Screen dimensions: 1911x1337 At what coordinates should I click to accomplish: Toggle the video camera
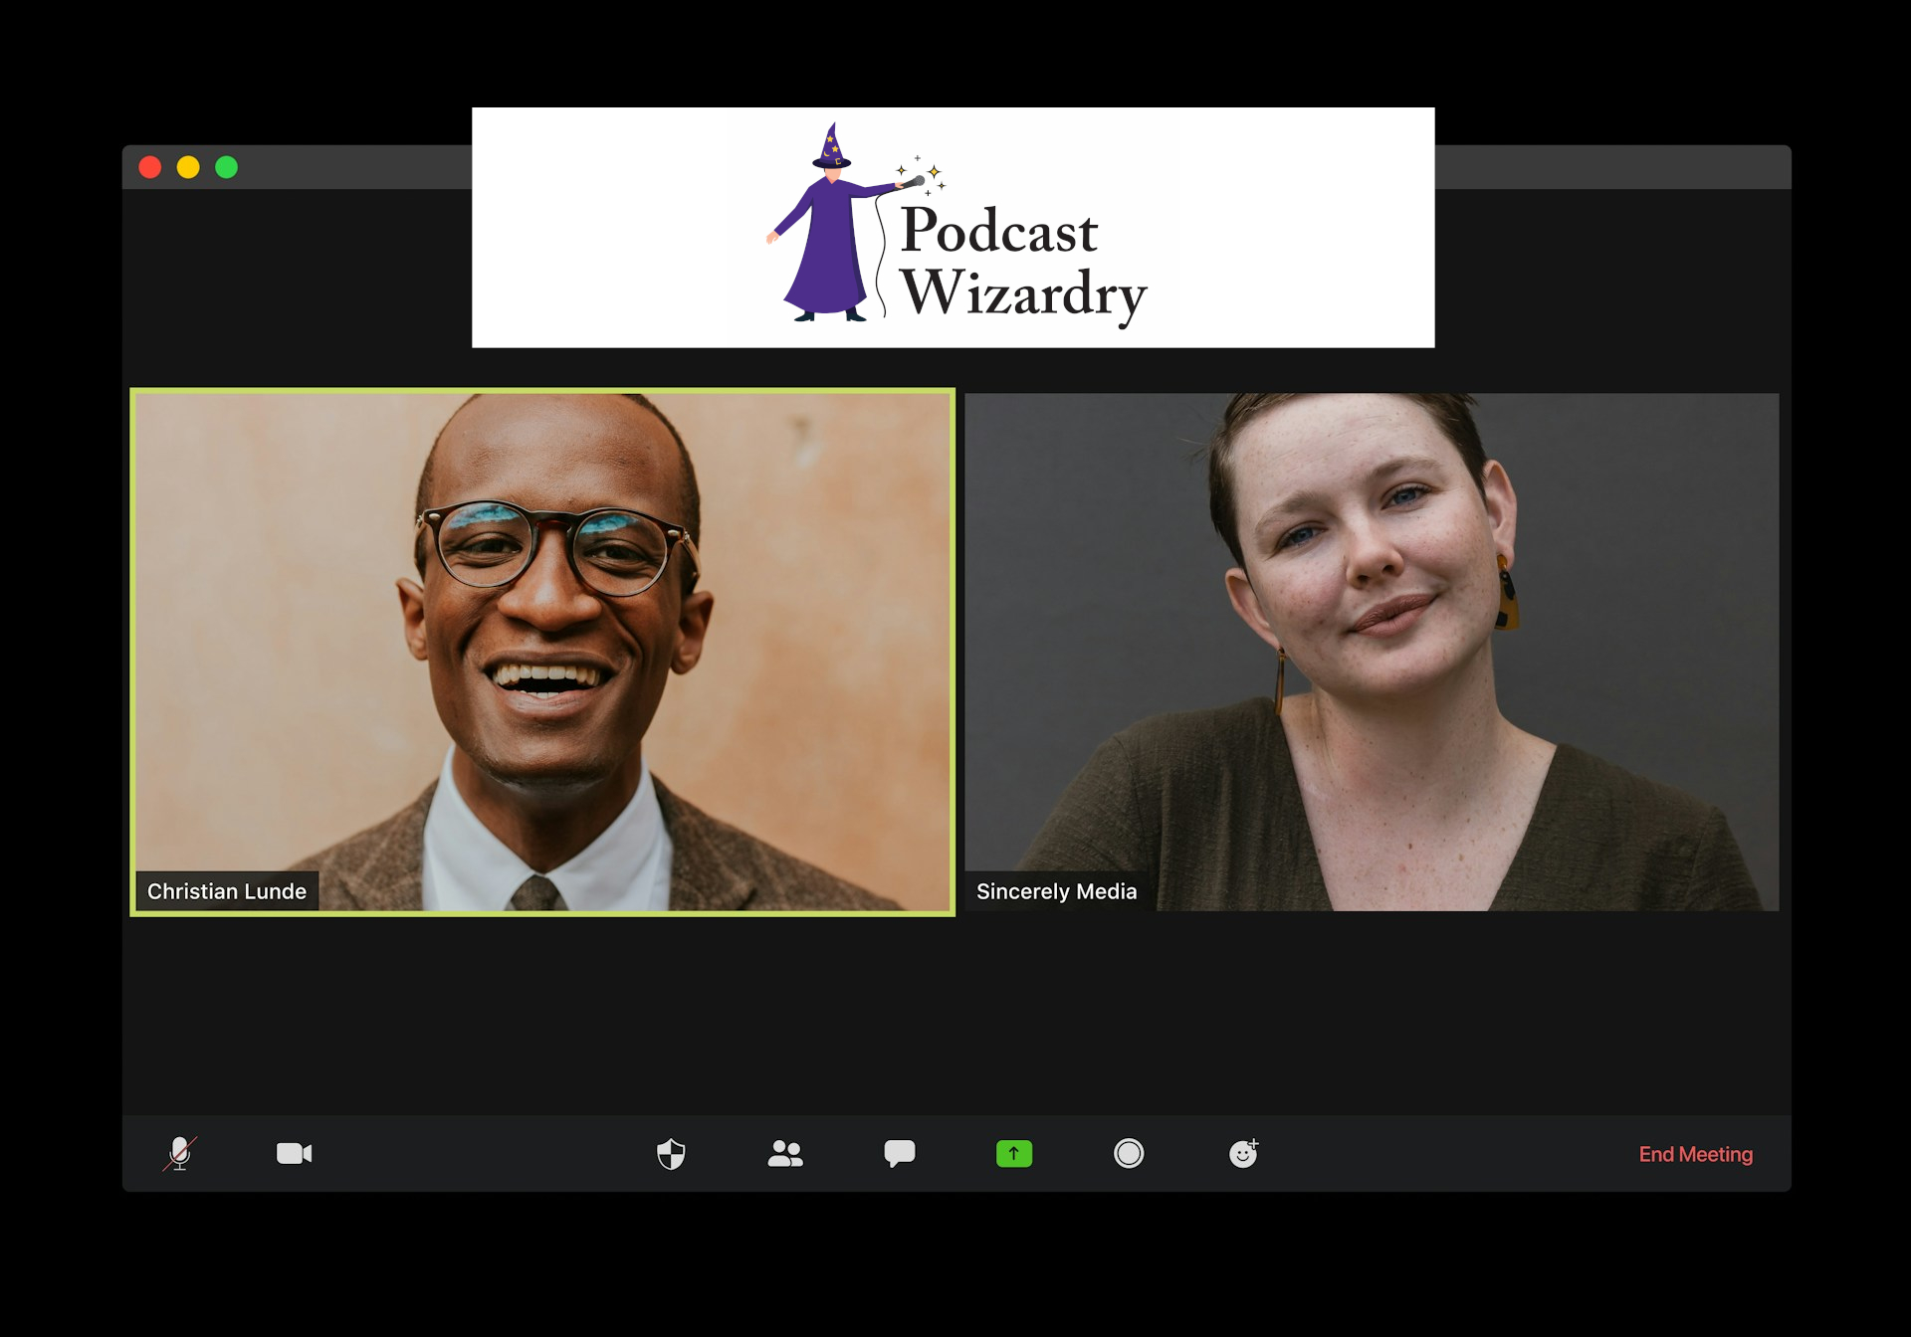point(295,1153)
